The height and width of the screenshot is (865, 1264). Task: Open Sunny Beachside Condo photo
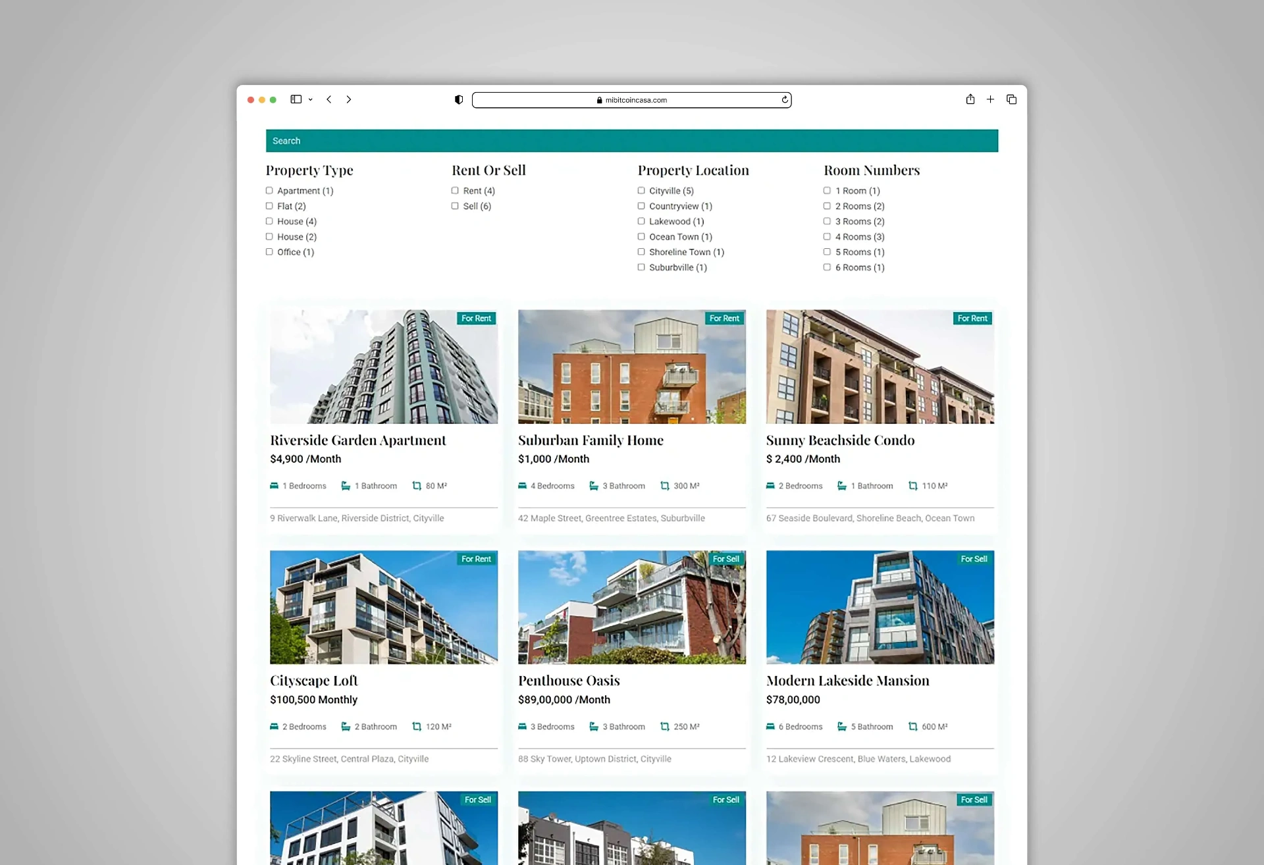point(880,367)
